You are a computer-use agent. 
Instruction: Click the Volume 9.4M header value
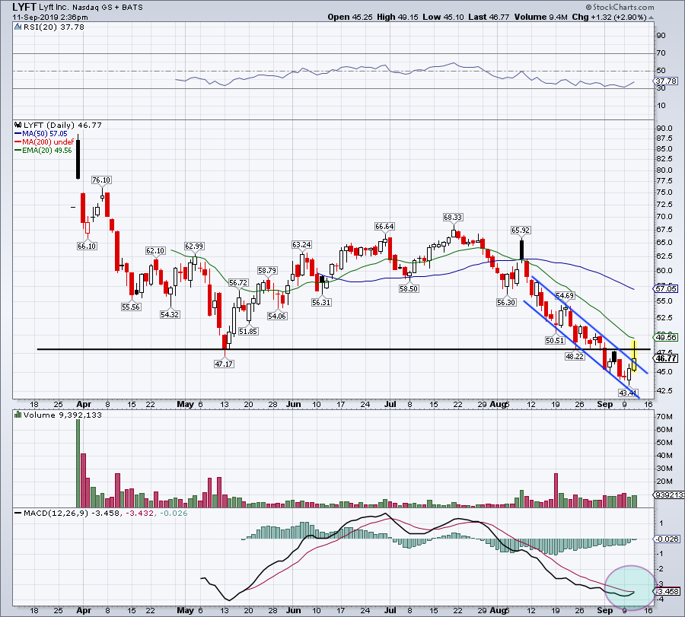point(541,17)
